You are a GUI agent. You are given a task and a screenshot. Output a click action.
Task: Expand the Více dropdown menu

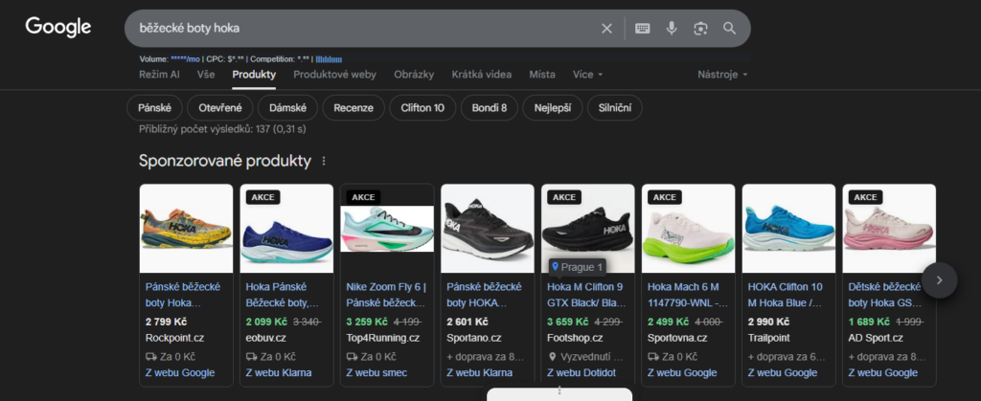(x=587, y=75)
